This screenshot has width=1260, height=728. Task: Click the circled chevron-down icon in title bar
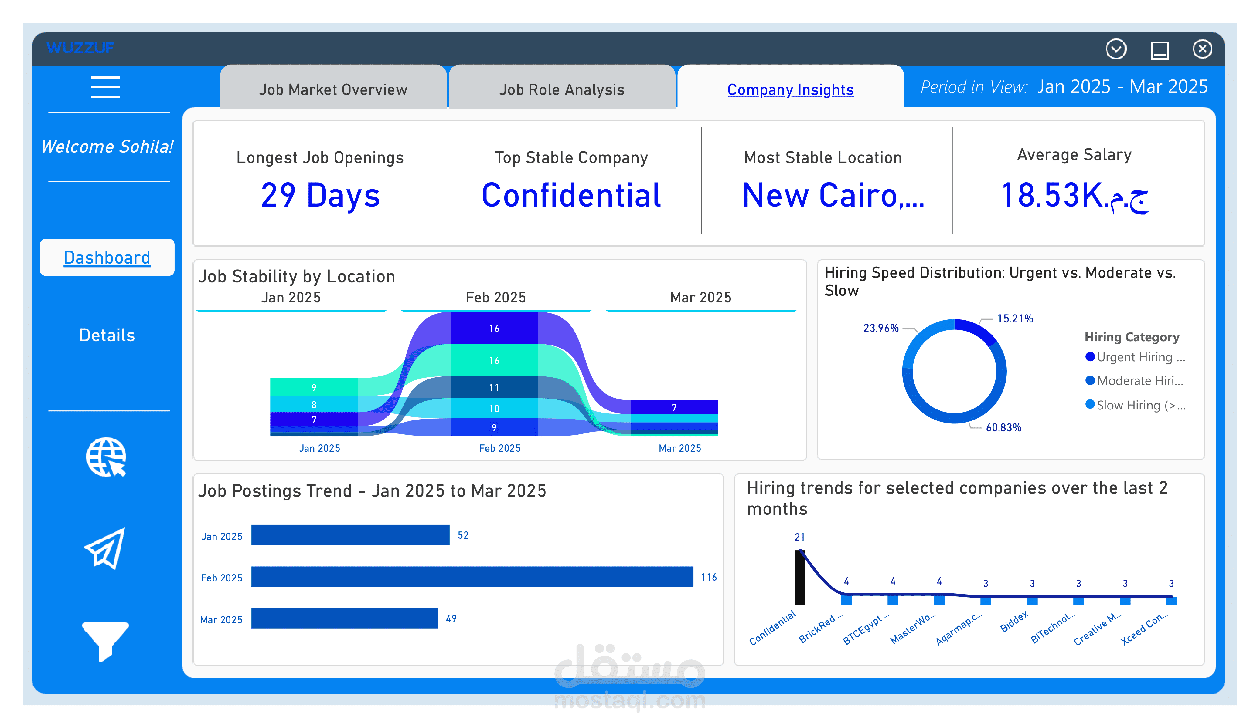[x=1115, y=49]
